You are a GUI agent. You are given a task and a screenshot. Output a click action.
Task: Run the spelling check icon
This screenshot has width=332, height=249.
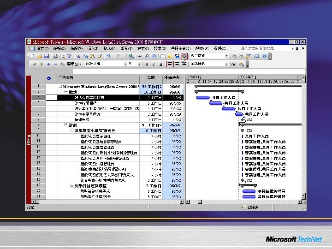click(x=70, y=56)
